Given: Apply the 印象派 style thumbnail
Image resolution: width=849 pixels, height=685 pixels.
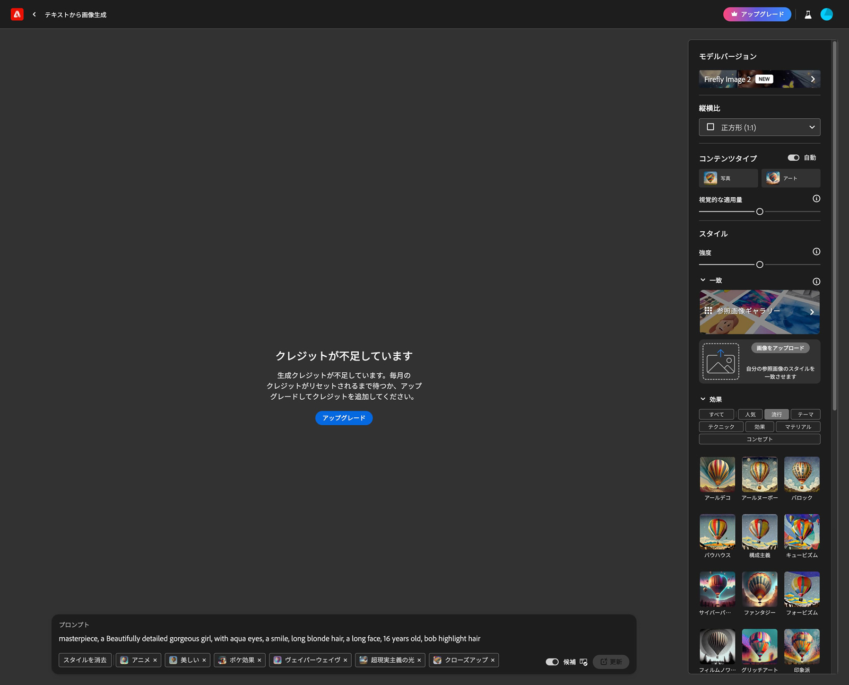Looking at the screenshot, I should click(x=802, y=647).
